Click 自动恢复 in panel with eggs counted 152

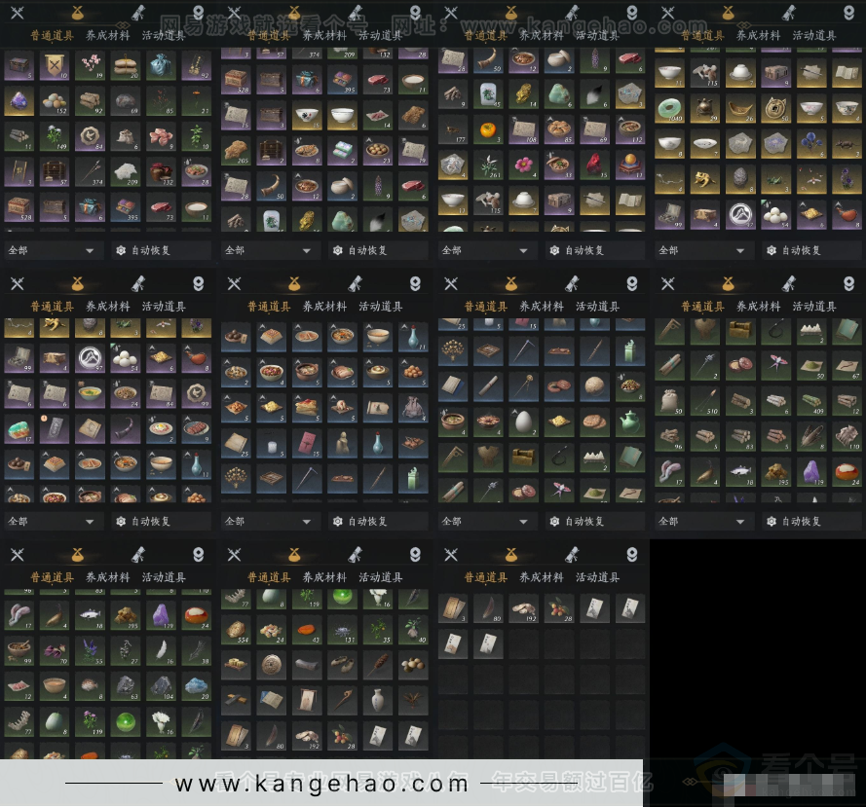(161, 250)
